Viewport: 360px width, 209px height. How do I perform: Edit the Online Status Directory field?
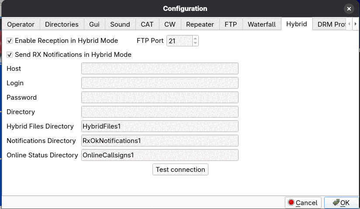point(160,155)
